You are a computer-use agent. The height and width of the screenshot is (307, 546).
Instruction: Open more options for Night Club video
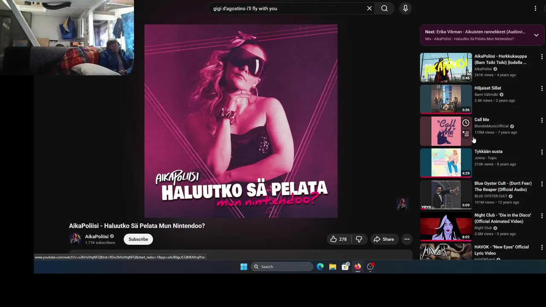(542, 216)
